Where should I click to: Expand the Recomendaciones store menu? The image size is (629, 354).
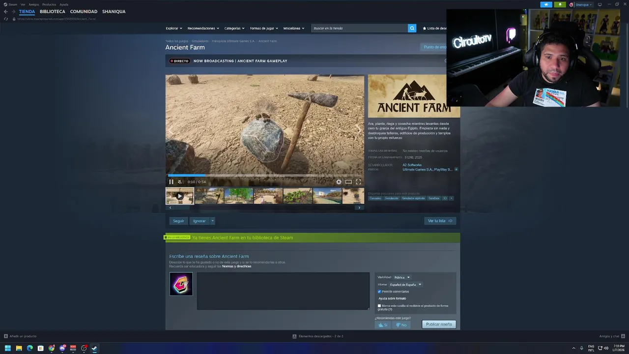pyautogui.click(x=203, y=29)
